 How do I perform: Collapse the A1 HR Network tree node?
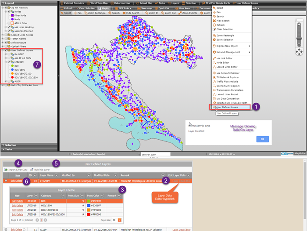click(3, 7)
